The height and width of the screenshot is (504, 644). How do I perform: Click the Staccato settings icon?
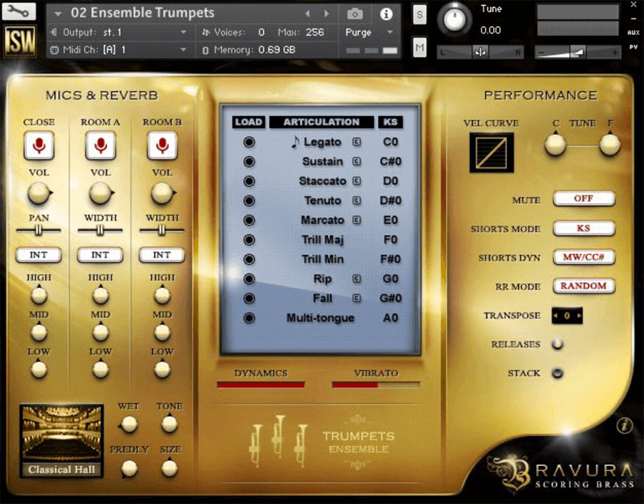point(356,180)
